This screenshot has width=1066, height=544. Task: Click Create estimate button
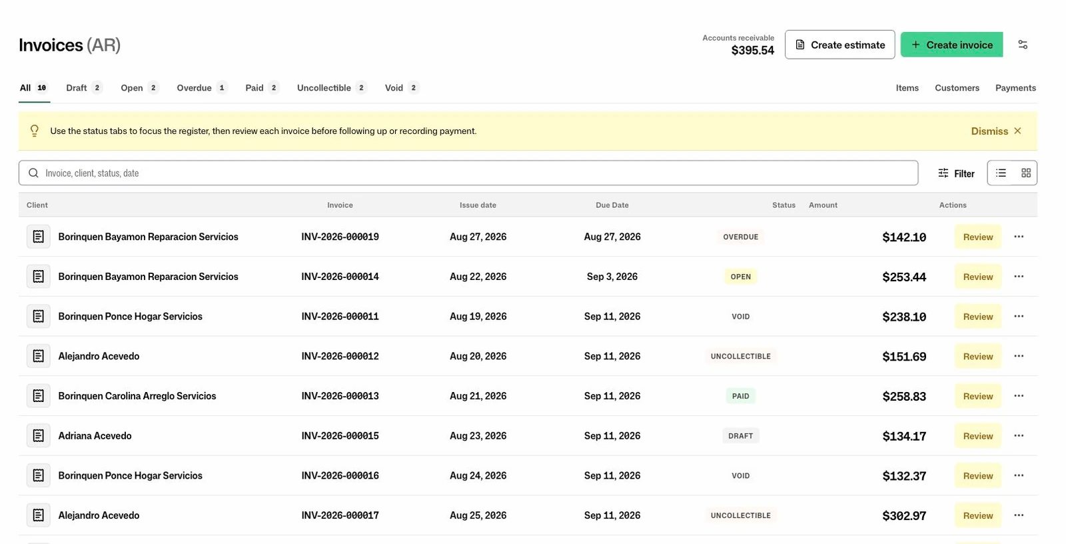(x=839, y=45)
